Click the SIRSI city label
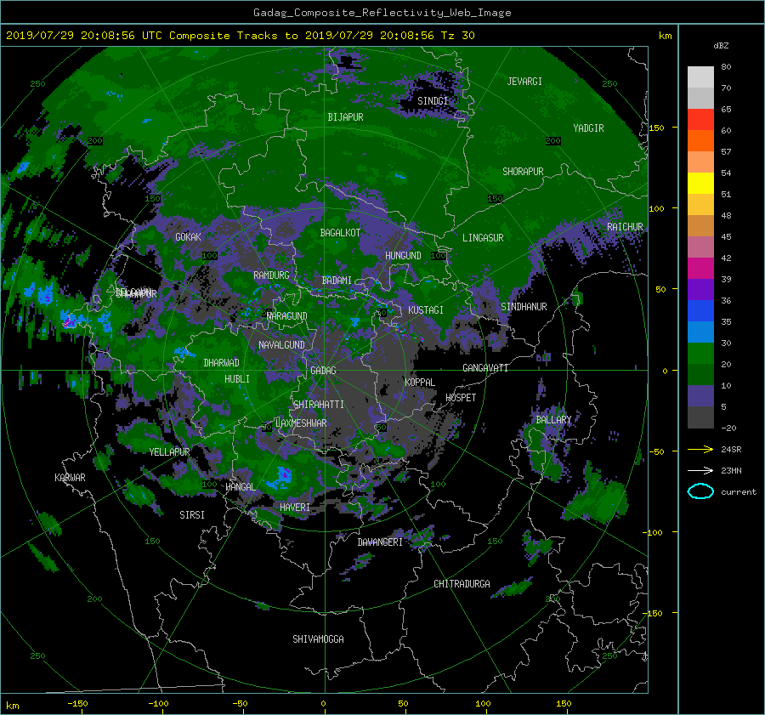Viewport: 765px width, 715px height. click(192, 515)
